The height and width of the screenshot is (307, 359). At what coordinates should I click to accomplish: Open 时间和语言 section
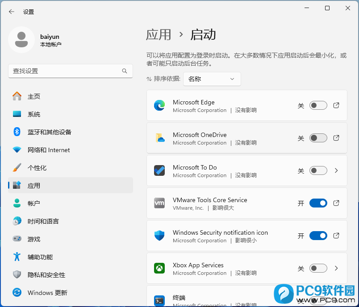point(71,221)
